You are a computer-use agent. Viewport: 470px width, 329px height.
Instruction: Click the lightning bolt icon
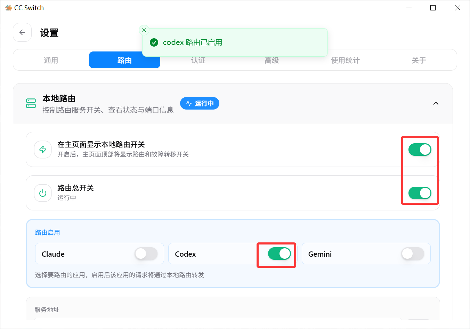coord(43,150)
